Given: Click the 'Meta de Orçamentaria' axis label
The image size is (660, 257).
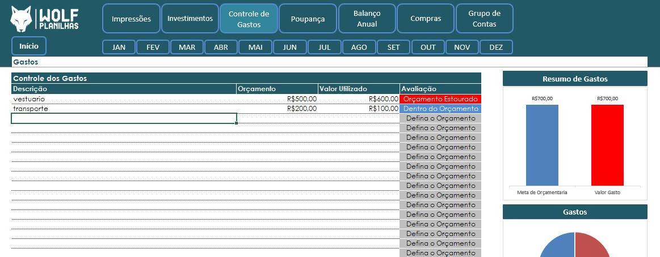Looking at the screenshot, I should click(x=542, y=192).
